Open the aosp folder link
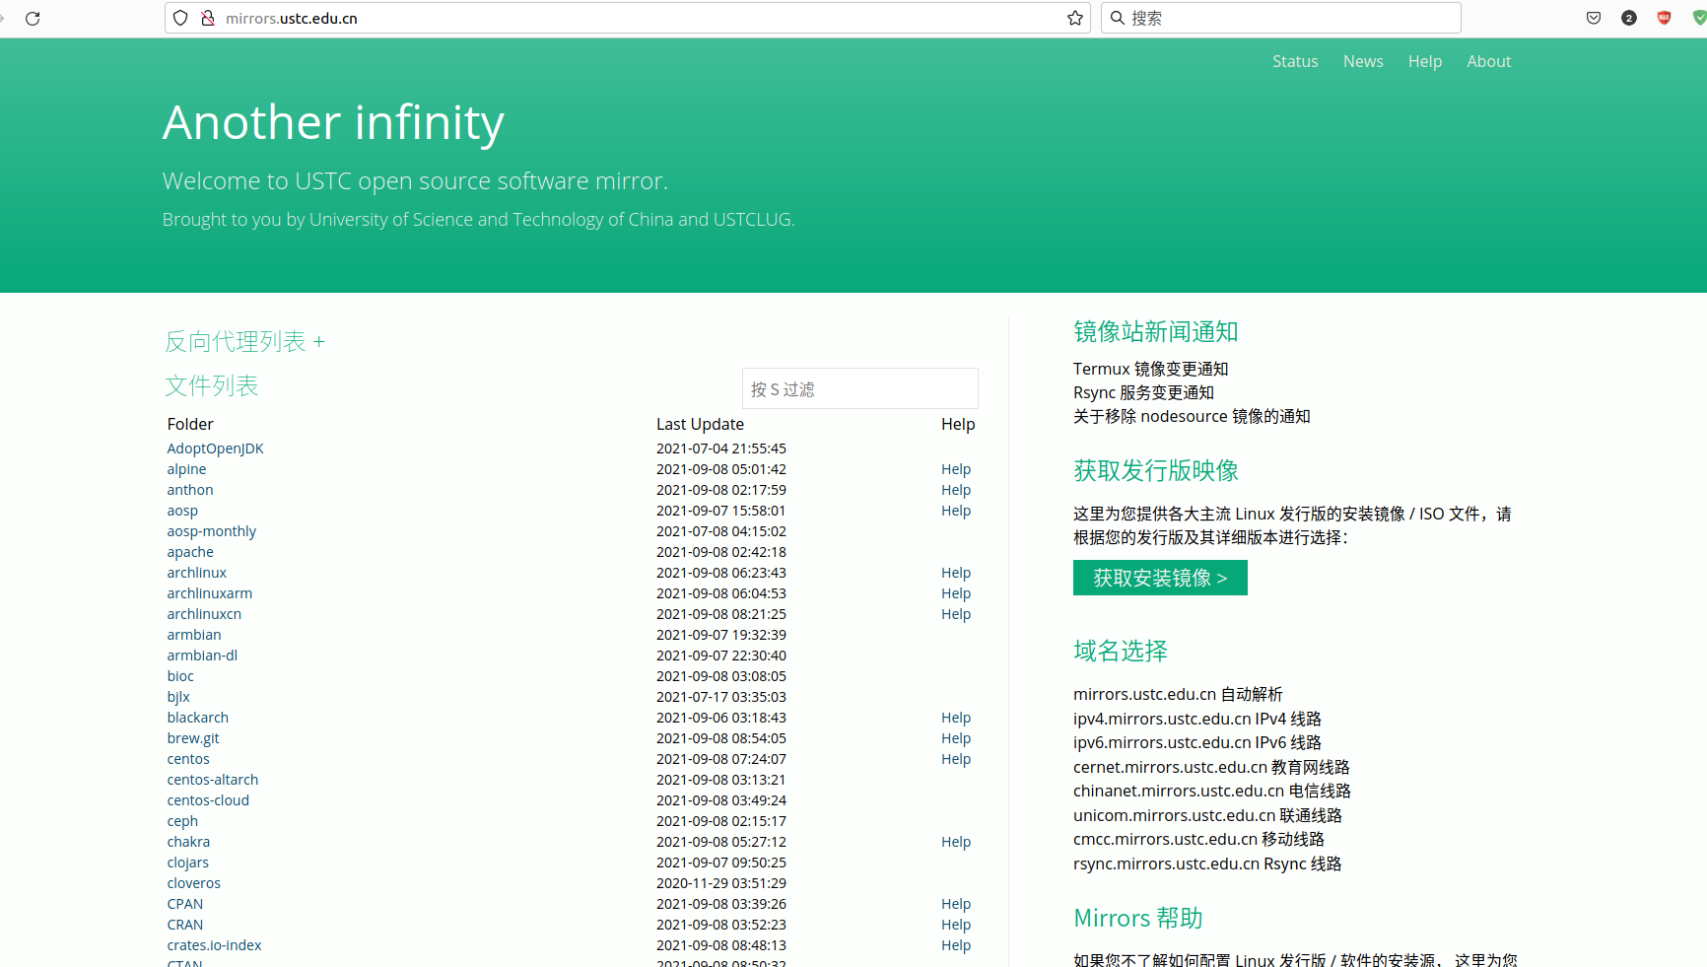Screen dimensions: 1707x967 coord(182,511)
